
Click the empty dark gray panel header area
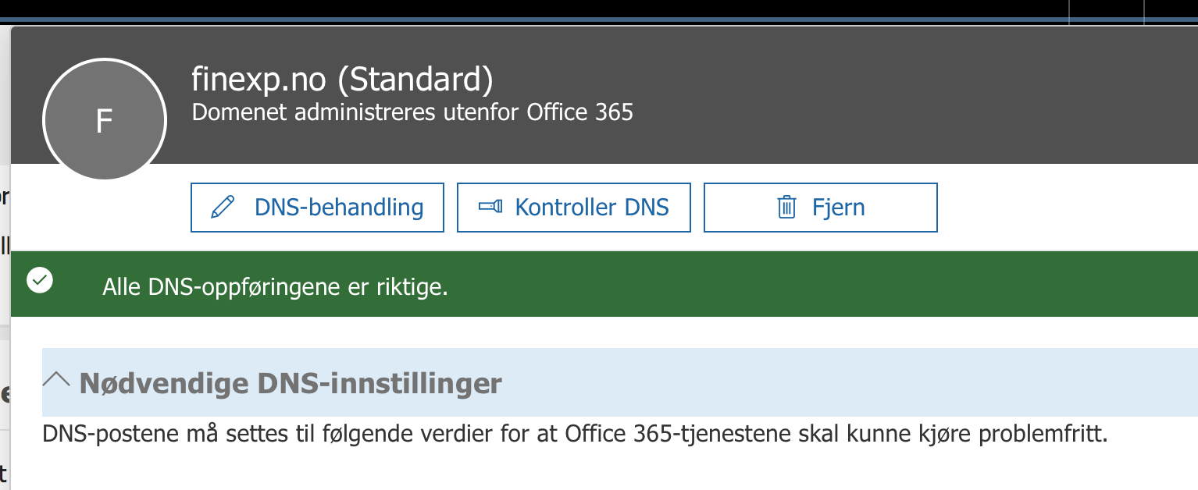898,94
